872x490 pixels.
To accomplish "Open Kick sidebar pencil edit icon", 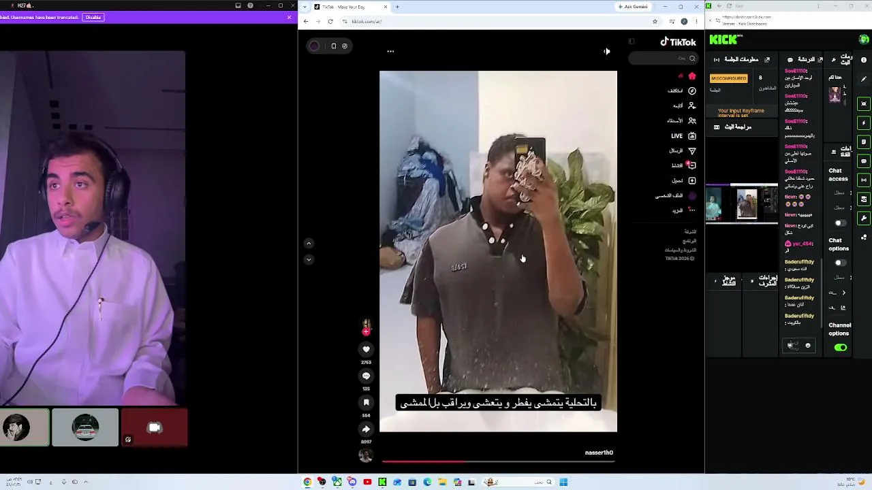I will (x=864, y=79).
